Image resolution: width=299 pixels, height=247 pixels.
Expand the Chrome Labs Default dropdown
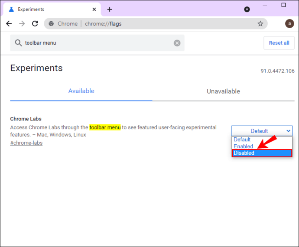[x=262, y=131]
